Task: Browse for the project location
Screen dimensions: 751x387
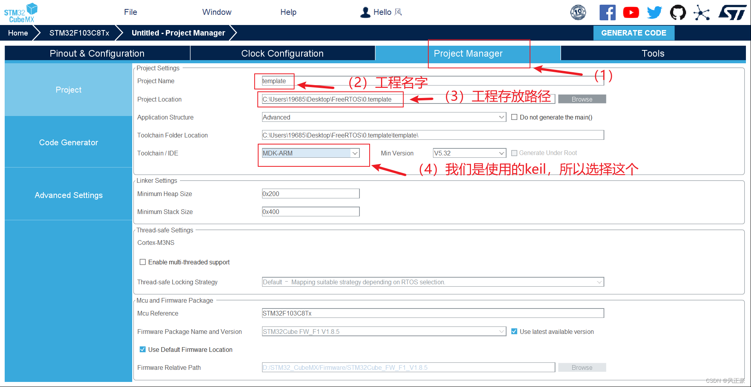Action: pyautogui.click(x=582, y=99)
